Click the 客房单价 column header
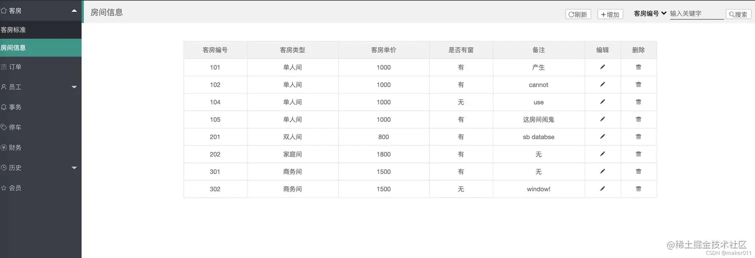Screen dimensions: 755x258 [383, 50]
